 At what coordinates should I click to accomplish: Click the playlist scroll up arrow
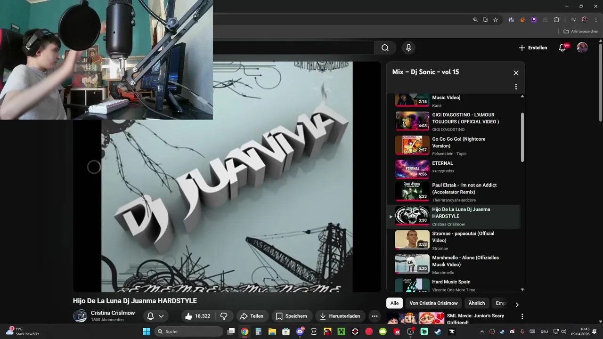(x=522, y=97)
